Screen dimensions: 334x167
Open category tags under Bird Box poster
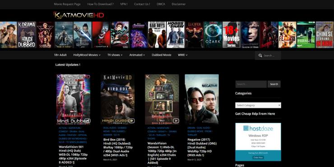[115, 131]
